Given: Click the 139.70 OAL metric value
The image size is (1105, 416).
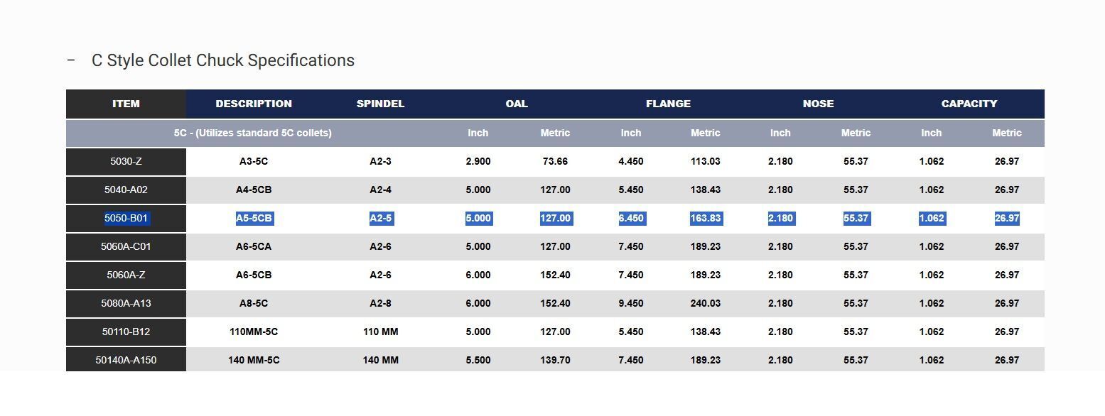Looking at the screenshot, I should pyautogui.click(x=555, y=360).
